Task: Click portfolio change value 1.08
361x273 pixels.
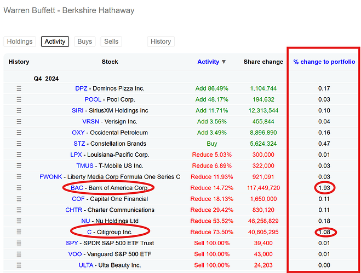Action: [324, 232]
